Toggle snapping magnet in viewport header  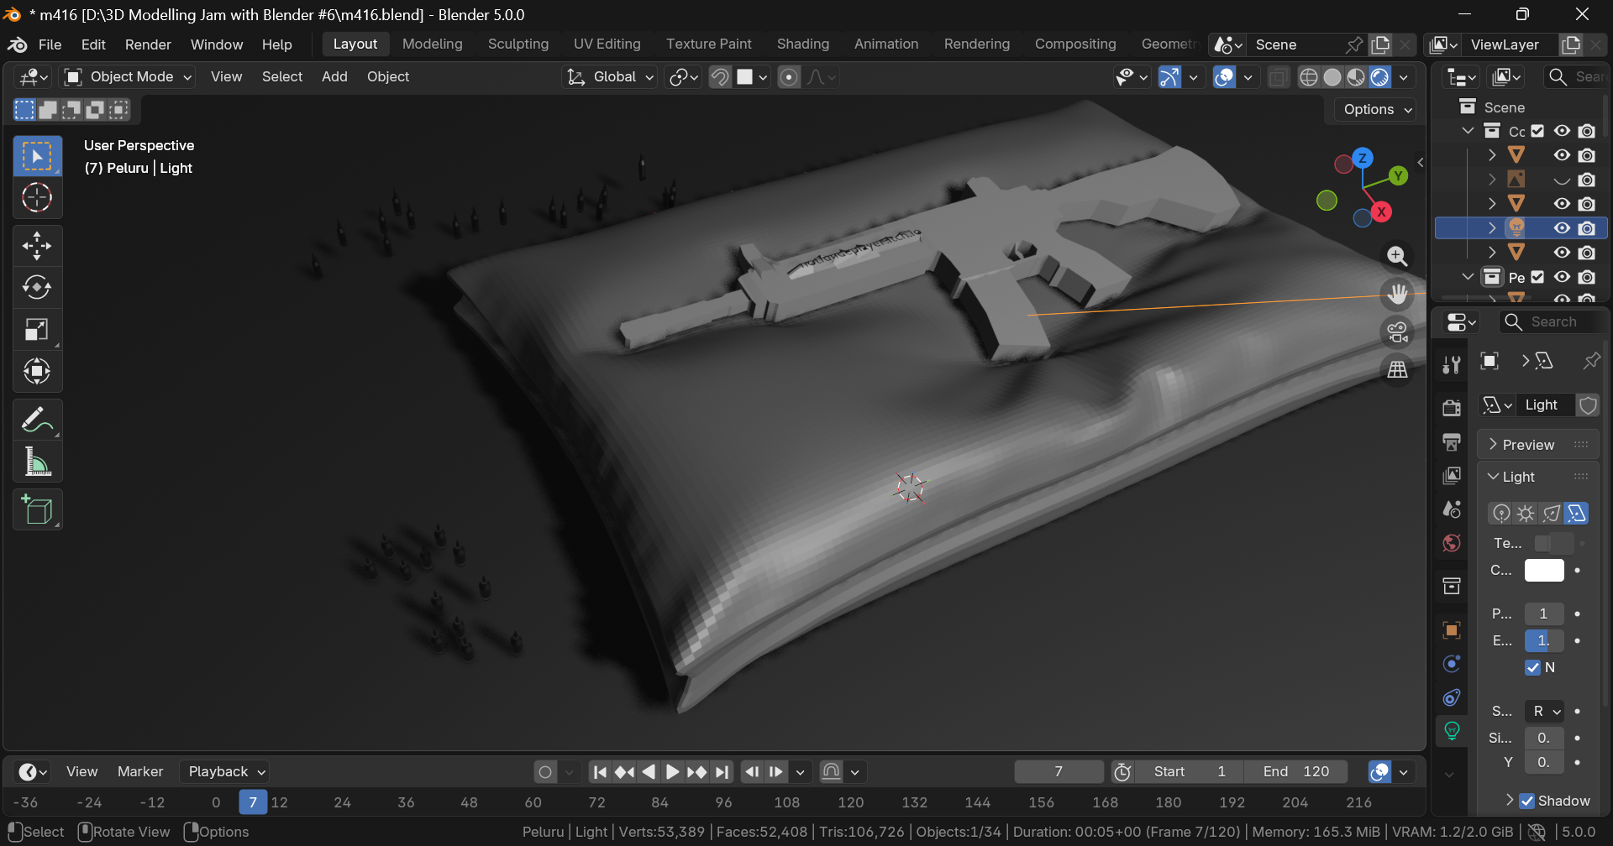coord(720,77)
